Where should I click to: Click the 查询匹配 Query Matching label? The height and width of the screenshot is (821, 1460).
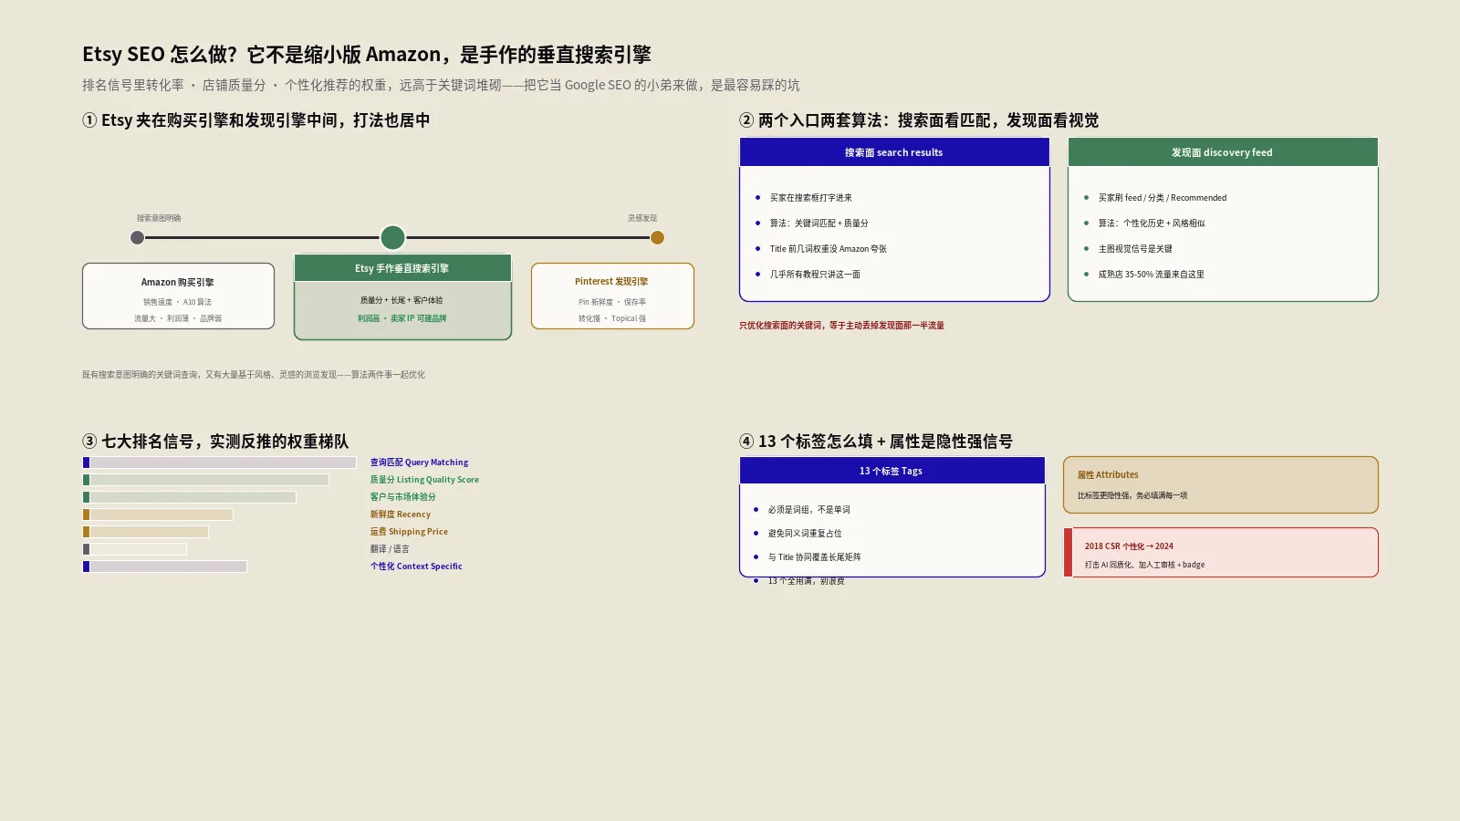click(419, 462)
